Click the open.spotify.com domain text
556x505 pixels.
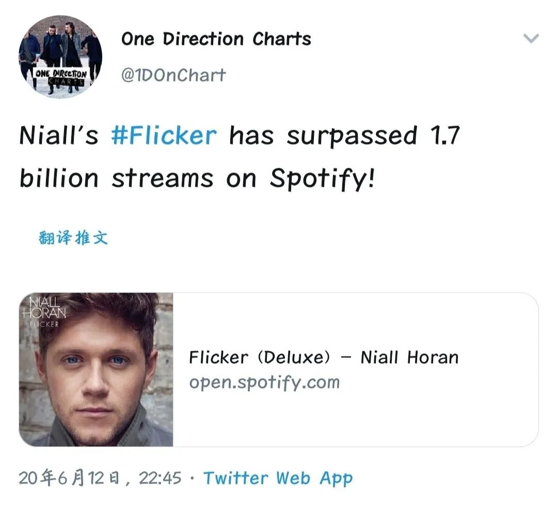264,383
